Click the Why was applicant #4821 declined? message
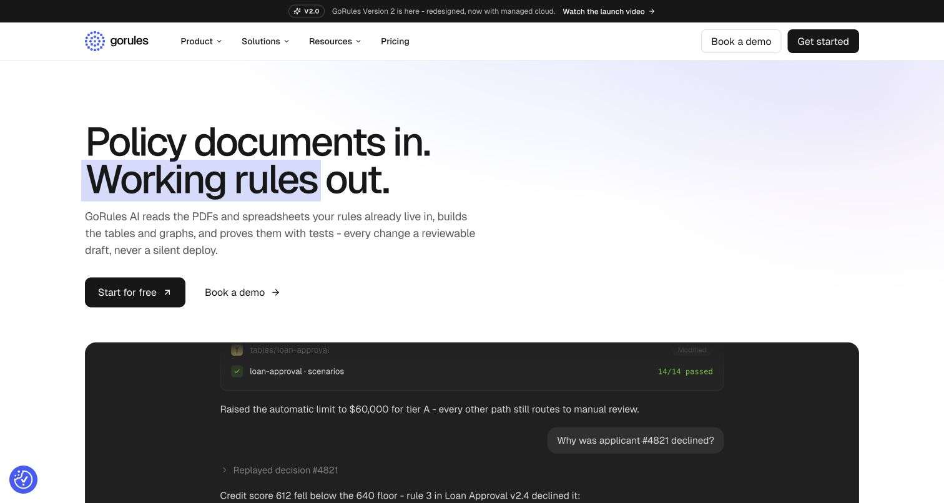This screenshot has width=944, height=503. [x=636, y=441]
